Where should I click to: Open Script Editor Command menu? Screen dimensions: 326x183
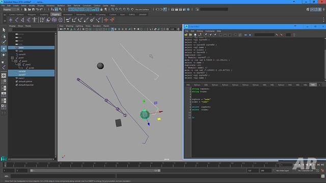pyautogui.click(x=210, y=31)
